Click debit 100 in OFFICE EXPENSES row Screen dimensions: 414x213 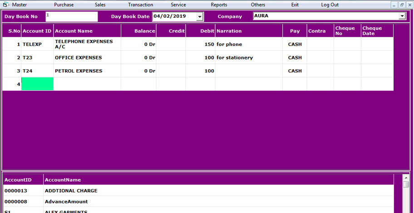pyautogui.click(x=200, y=58)
